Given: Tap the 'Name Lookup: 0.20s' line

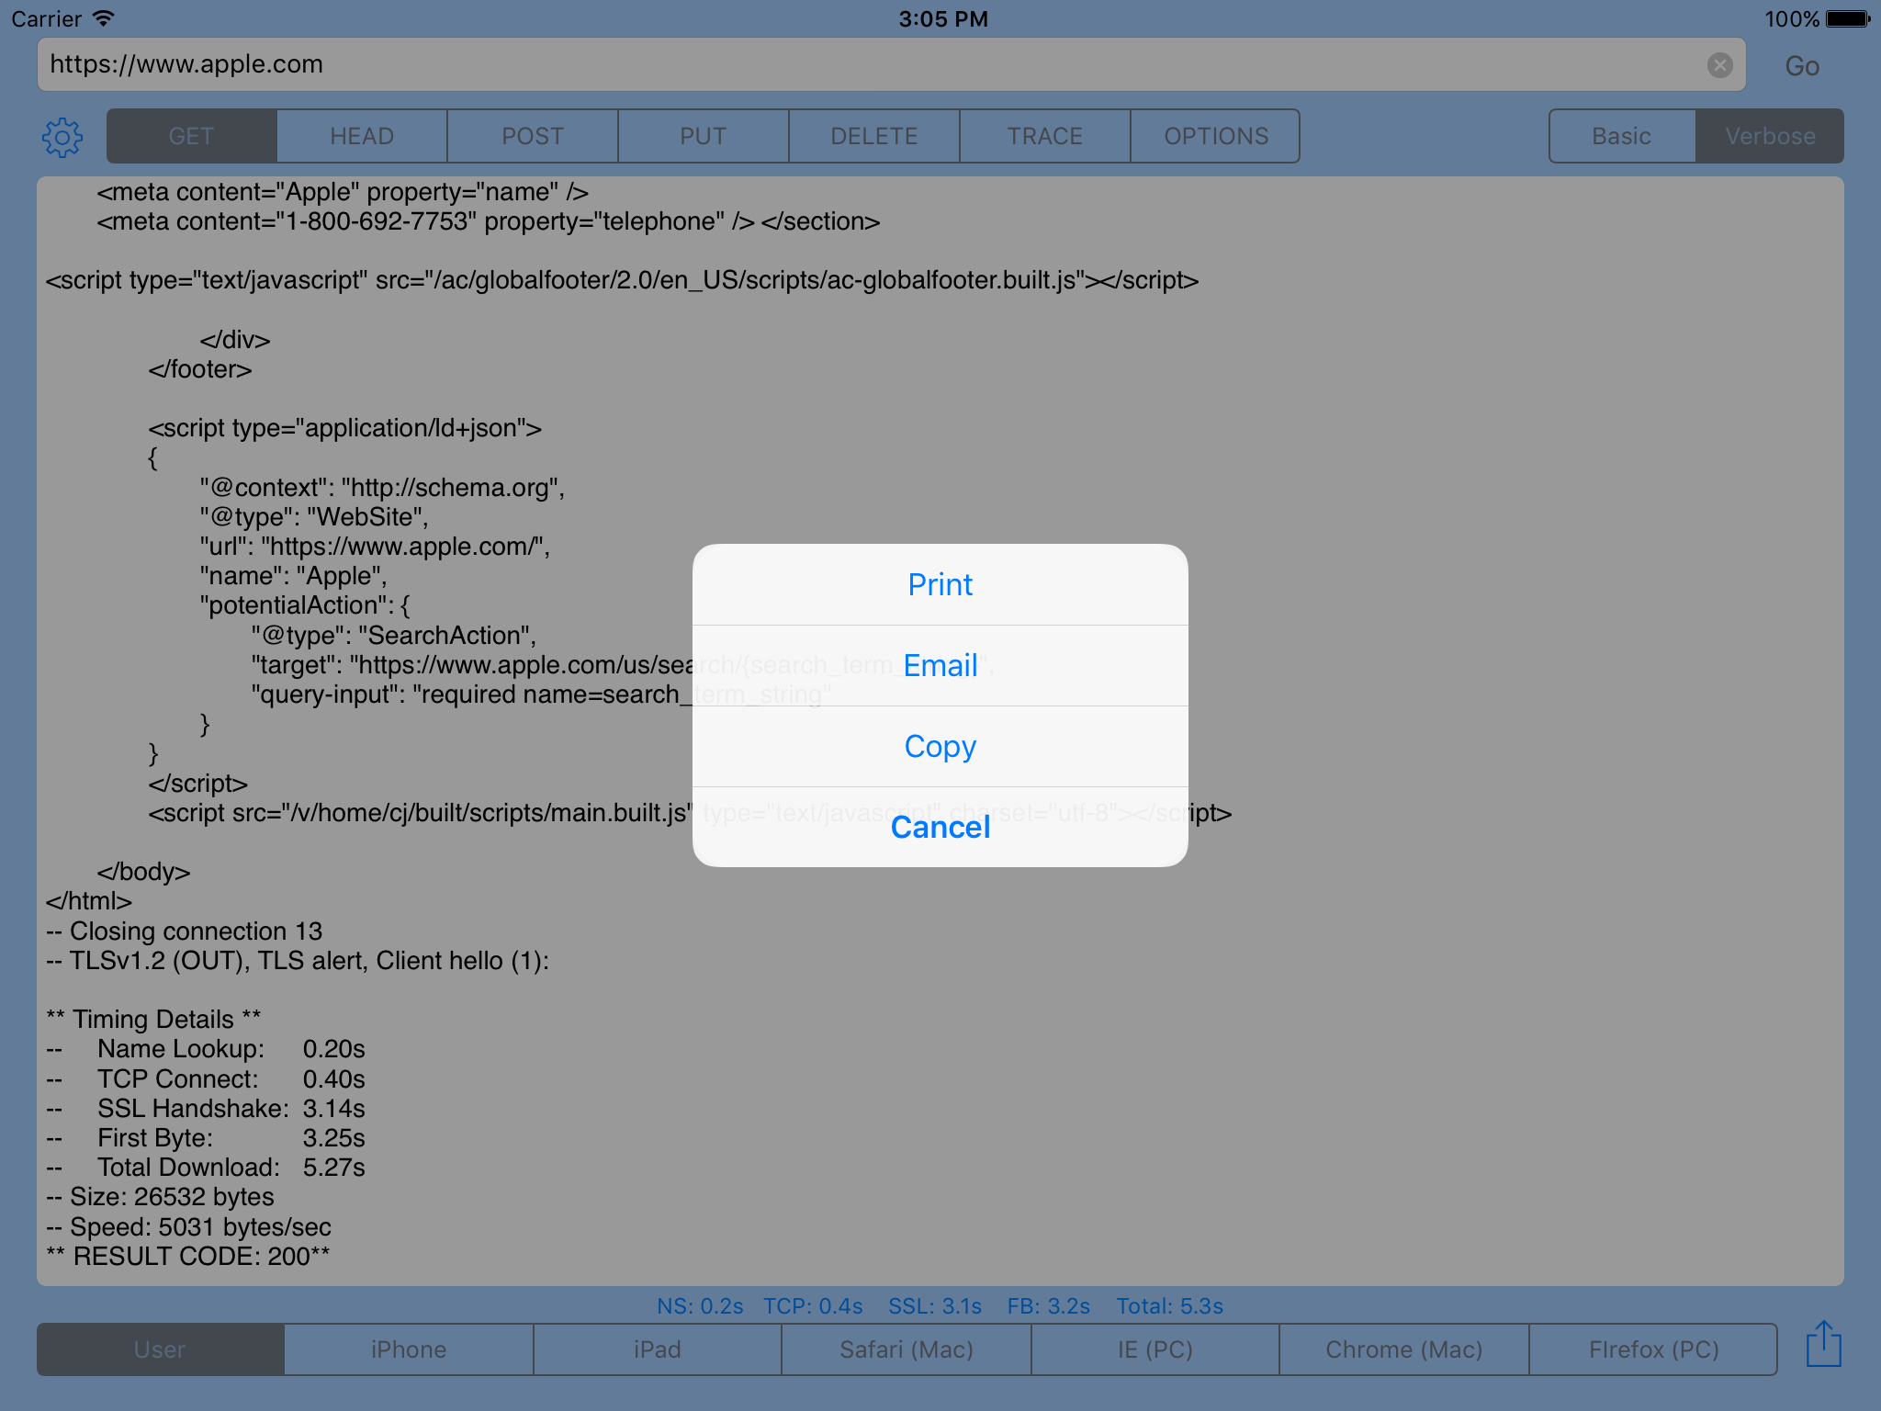Looking at the screenshot, I should (206, 1049).
